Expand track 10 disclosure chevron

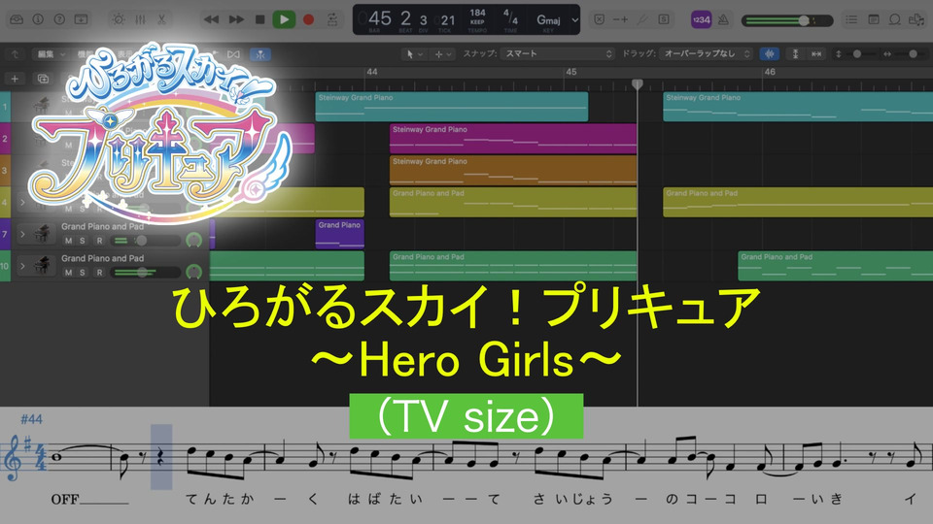22,266
